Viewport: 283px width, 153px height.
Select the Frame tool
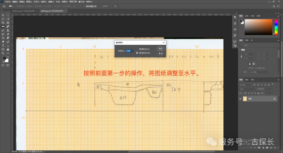8,23
